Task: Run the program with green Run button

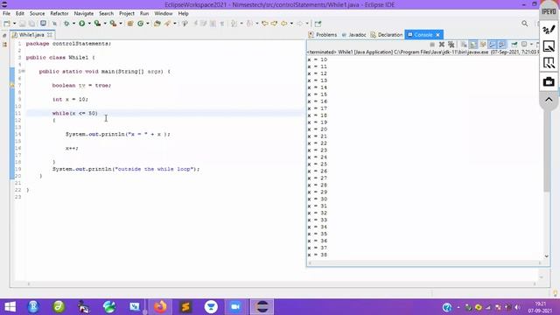Action: [x=81, y=24]
